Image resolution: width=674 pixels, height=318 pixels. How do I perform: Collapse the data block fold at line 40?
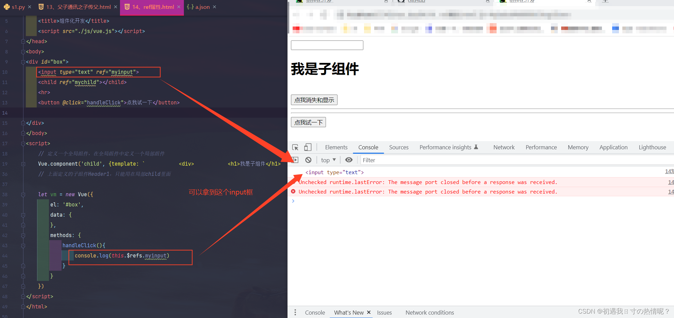[x=23, y=215]
